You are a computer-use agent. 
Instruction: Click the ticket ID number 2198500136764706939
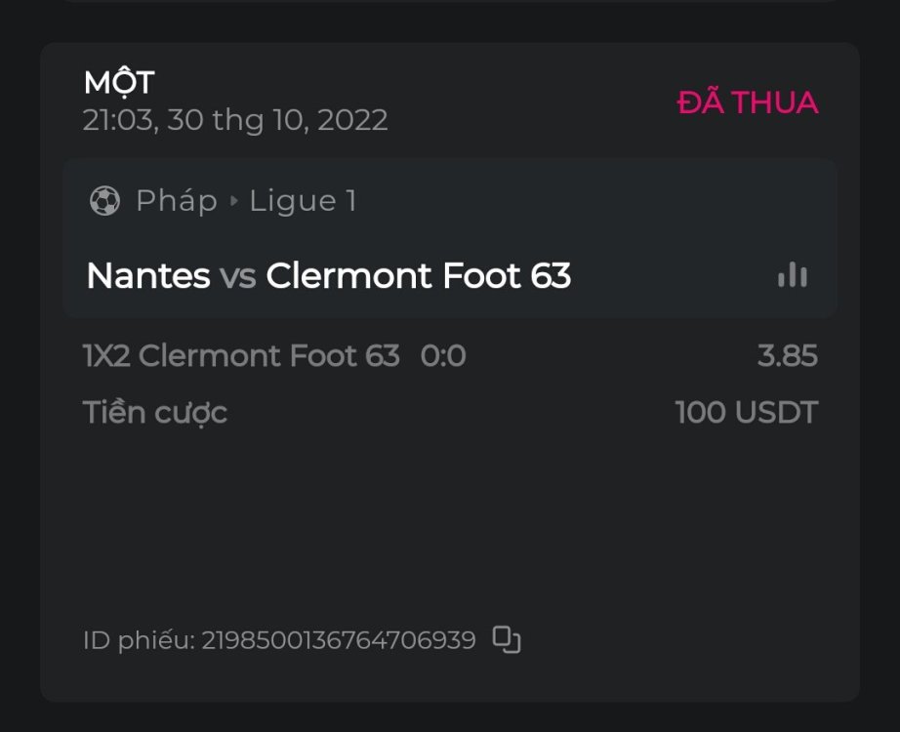[339, 640]
